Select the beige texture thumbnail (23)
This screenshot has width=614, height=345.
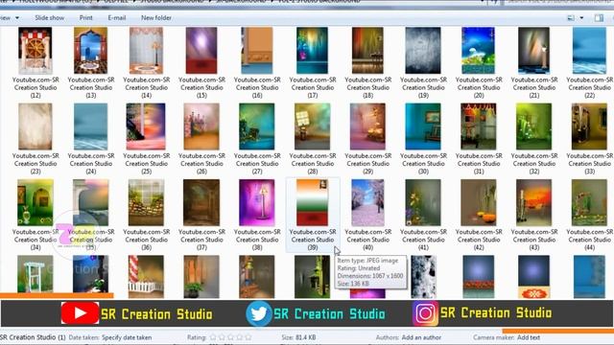35,126
